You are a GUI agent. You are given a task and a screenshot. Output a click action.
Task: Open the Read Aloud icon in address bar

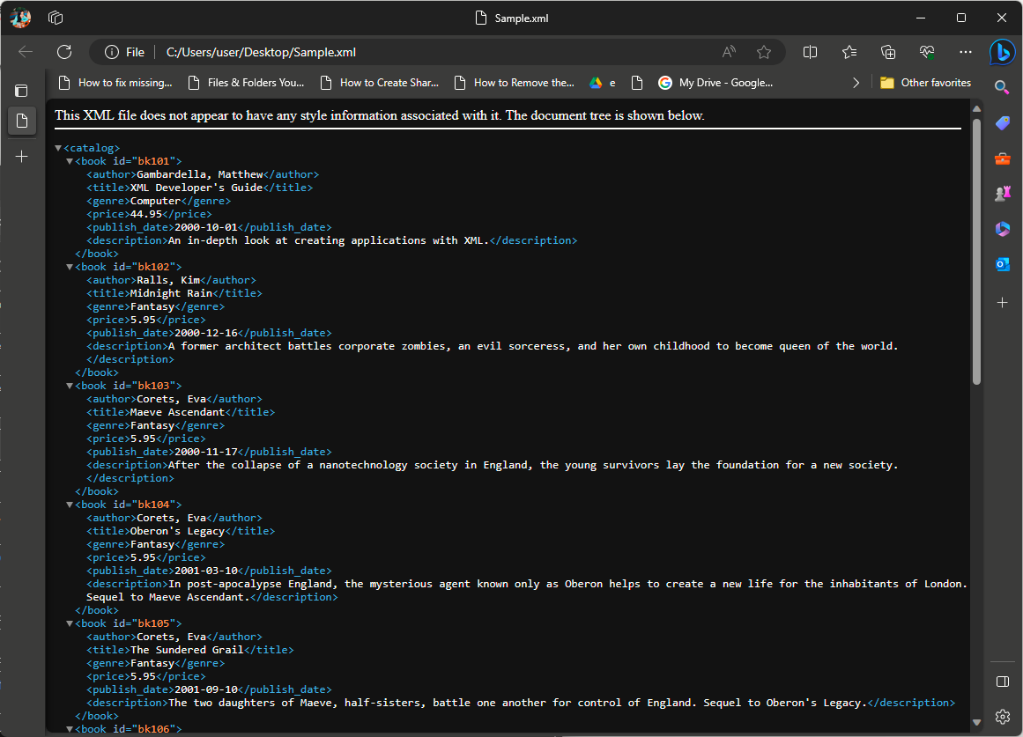(x=729, y=52)
